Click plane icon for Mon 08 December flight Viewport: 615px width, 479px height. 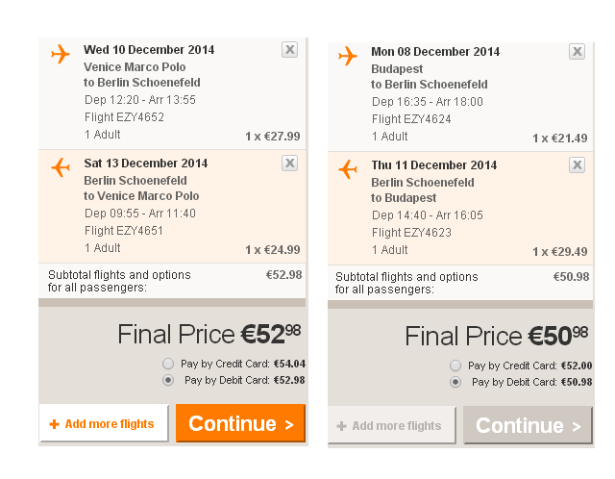[x=348, y=56]
